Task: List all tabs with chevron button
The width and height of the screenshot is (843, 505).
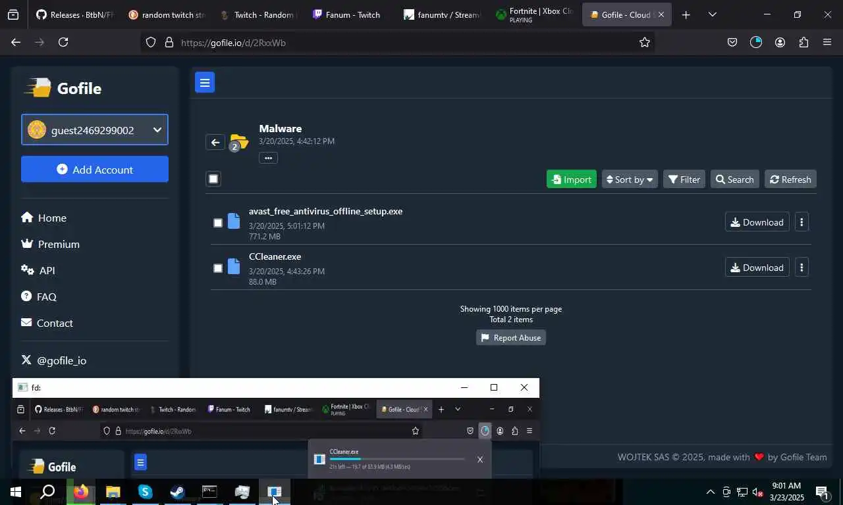Action: [712, 14]
